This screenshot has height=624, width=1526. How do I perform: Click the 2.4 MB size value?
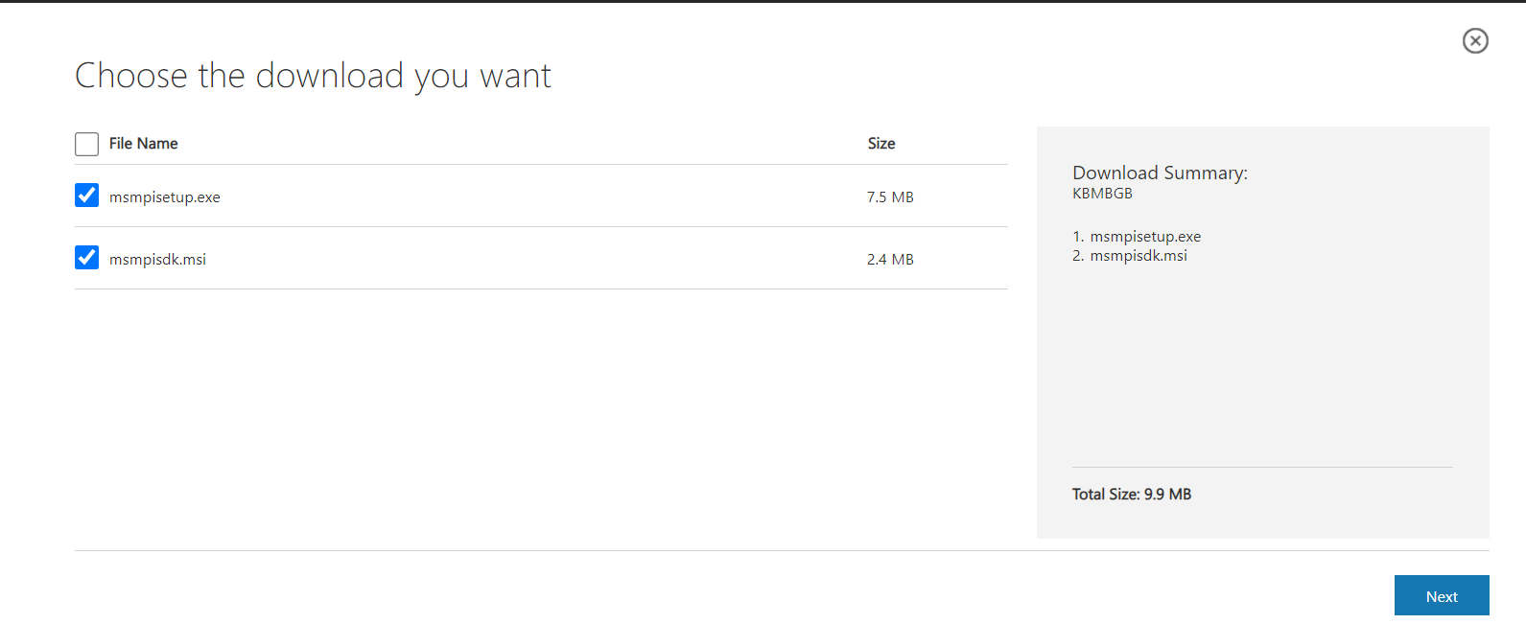pyautogui.click(x=890, y=260)
